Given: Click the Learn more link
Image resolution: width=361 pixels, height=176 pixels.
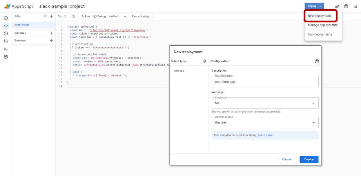Looking at the screenshot, I should (266, 135).
